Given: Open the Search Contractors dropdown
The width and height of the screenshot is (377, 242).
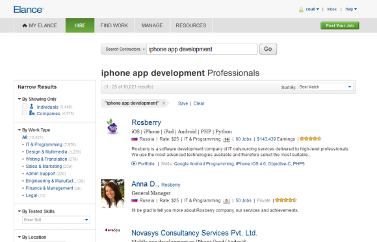Looking at the screenshot, I should point(123,49).
